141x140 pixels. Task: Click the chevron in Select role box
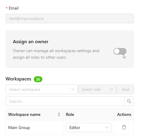(x=112, y=89)
